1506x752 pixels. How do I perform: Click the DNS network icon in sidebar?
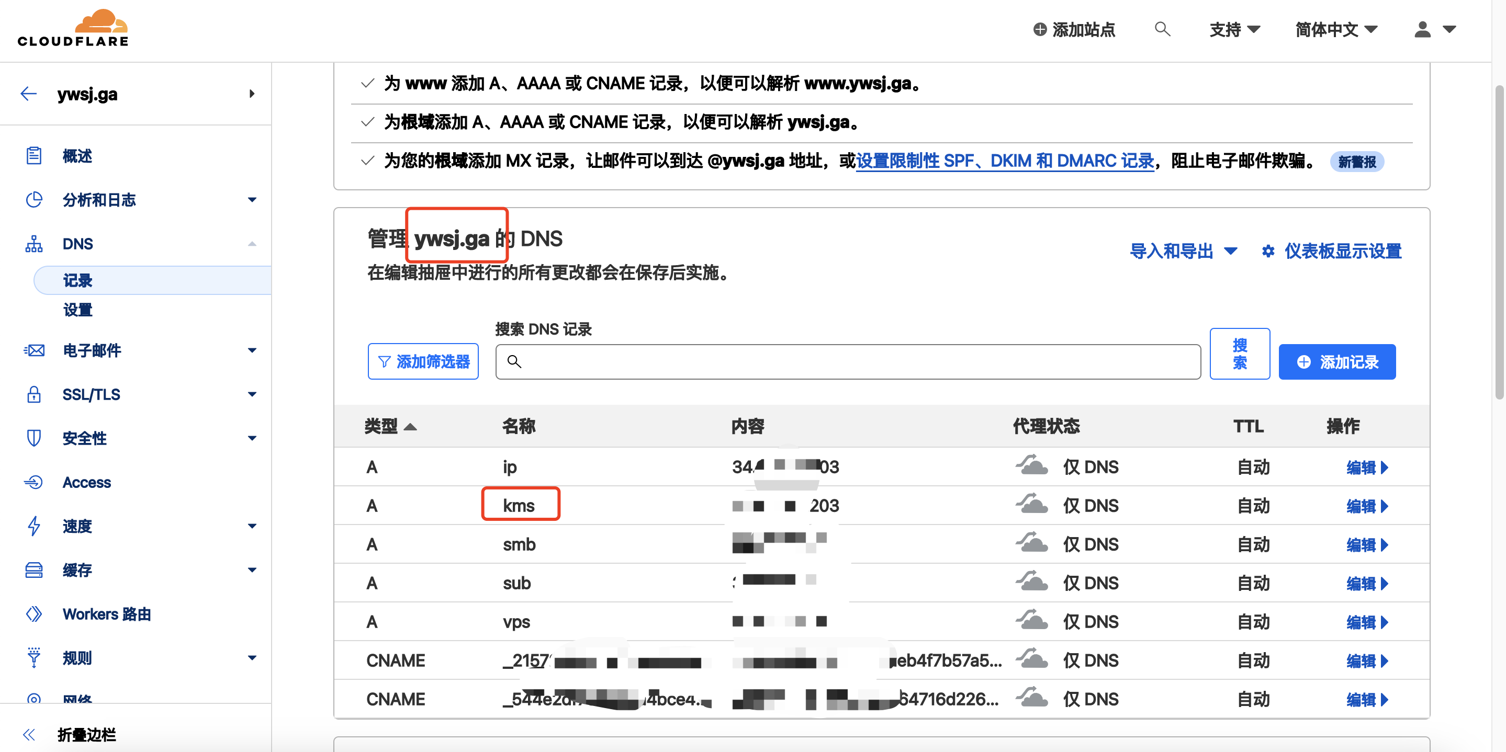(34, 244)
